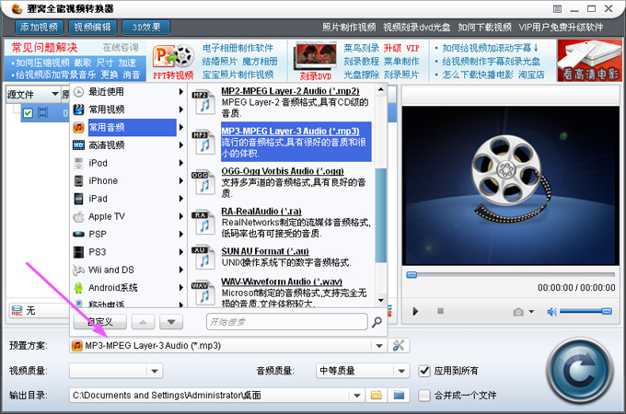Select the 高清视频 category
This screenshot has width=626, height=414.
tap(107, 144)
